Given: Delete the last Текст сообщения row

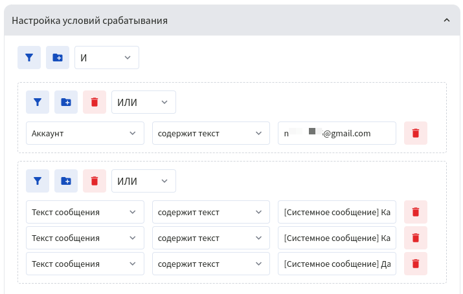Looking at the screenshot, I should [x=416, y=264].
